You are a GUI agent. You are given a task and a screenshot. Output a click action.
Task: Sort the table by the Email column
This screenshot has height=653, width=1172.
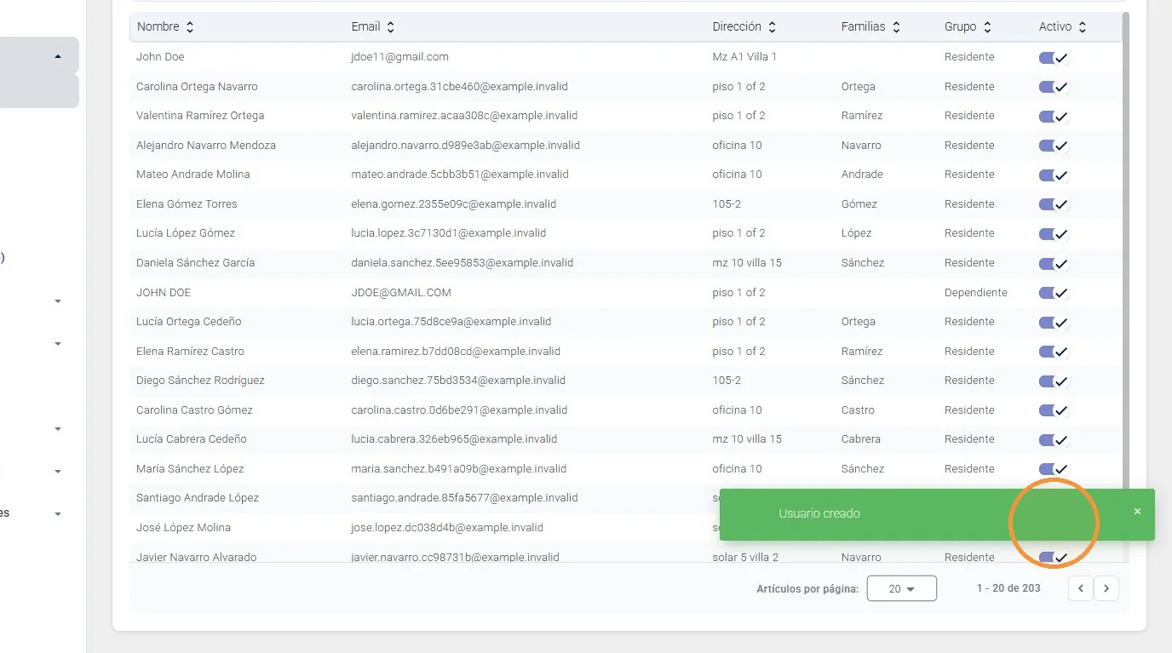[373, 26]
